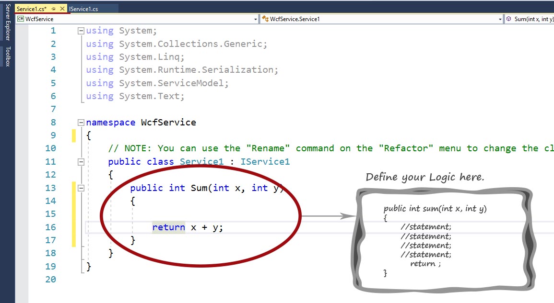554x303 pixels.
Task: Collapse the namespace WcfService block
Action: click(x=81, y=123)
